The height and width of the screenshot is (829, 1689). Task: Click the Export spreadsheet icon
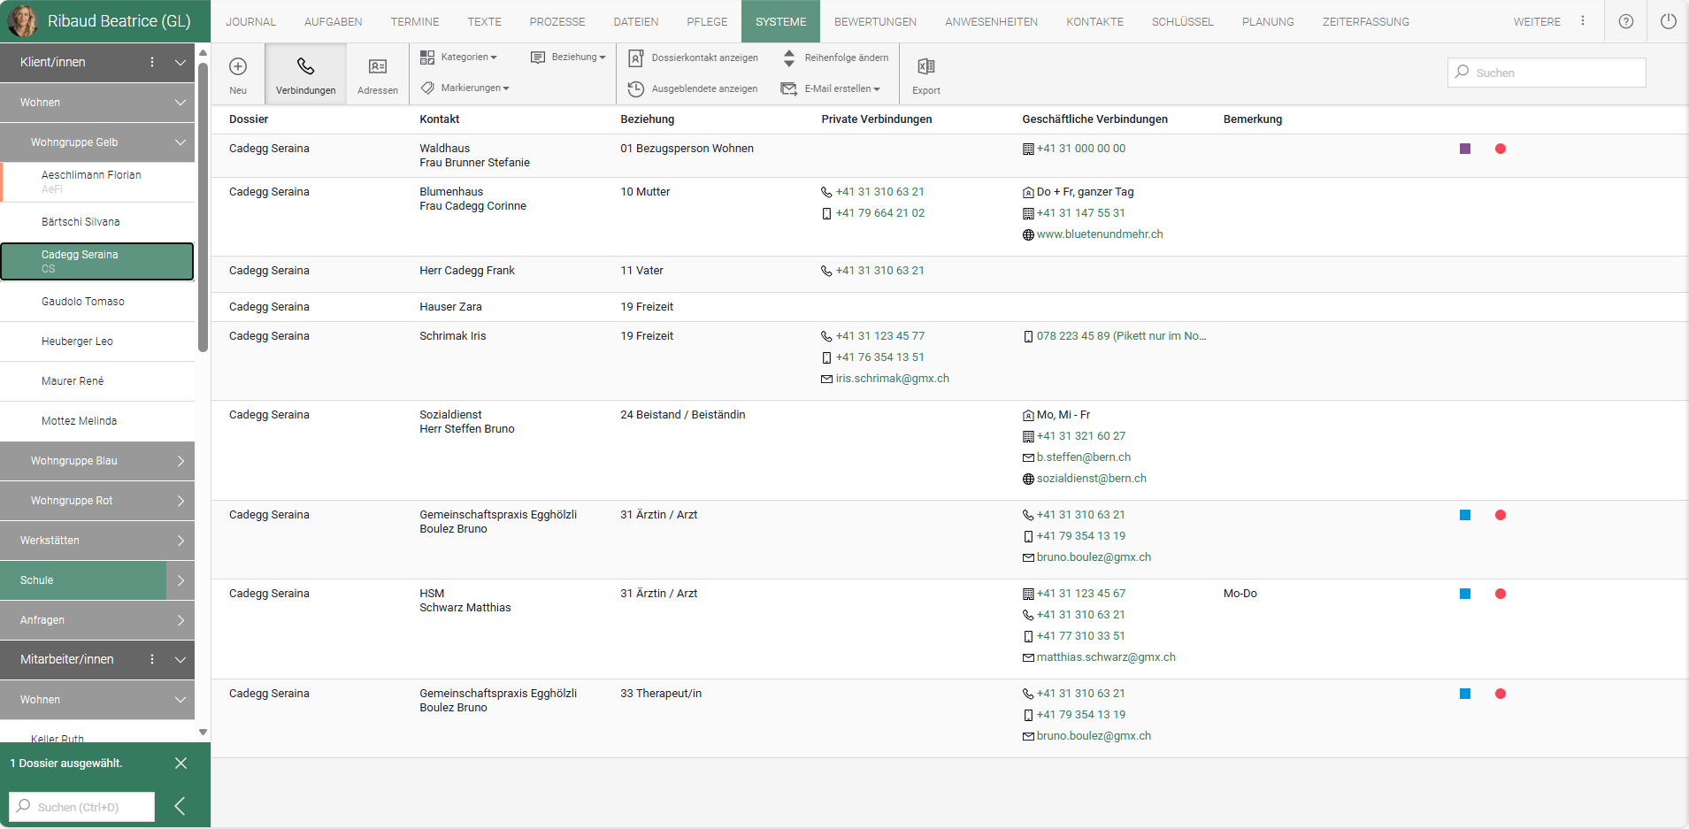click(926, 67)
